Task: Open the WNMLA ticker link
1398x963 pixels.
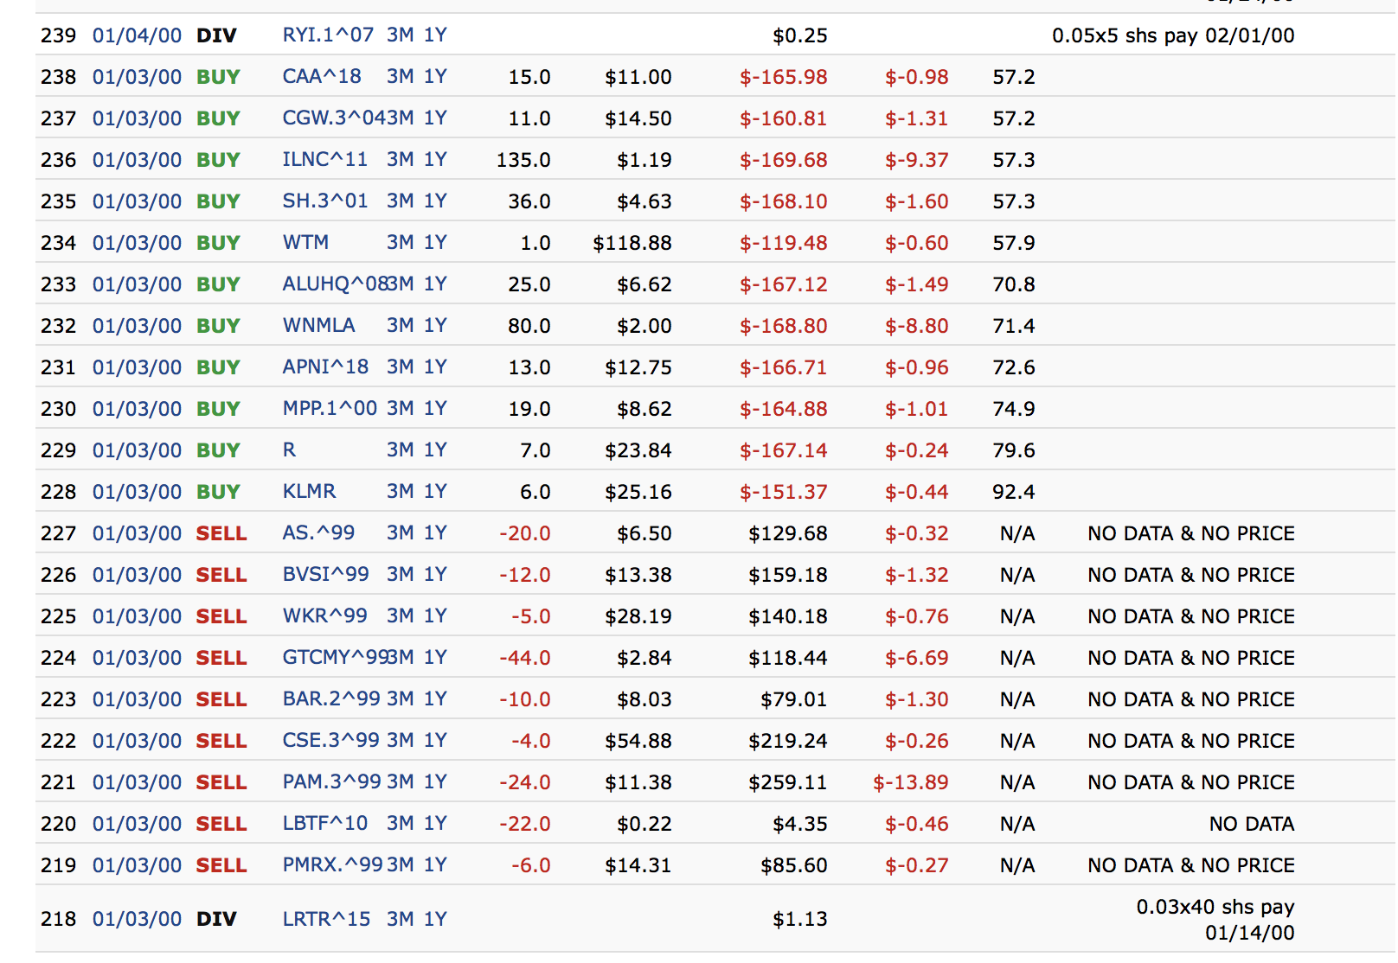Action: tap(318, 326)
